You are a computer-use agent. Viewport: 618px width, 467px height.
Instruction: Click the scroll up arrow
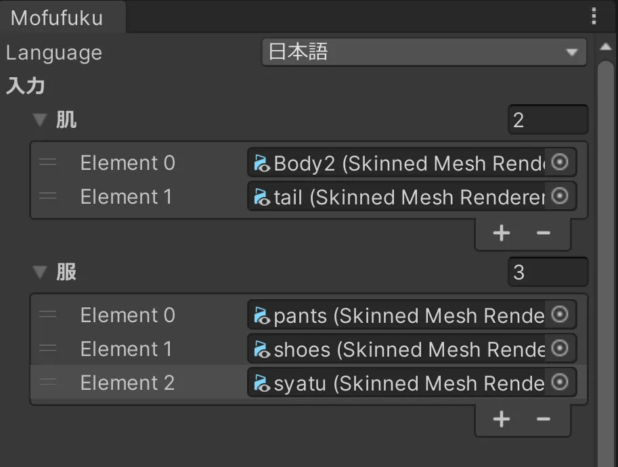[606, 47]
